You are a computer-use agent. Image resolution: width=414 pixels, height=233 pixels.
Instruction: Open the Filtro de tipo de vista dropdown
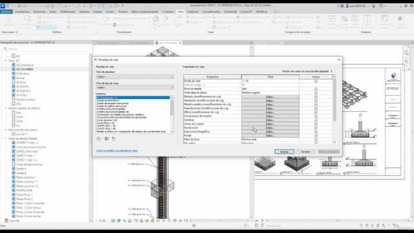point(135,87)
